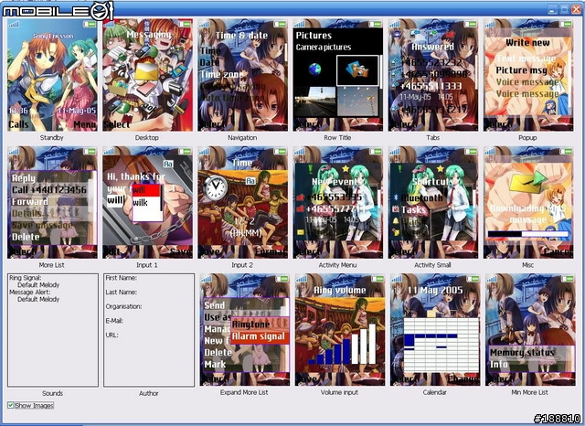The width and height of the screenshot is (585, 426).
Task: Click the clock icon in Input 2 preview
Action: pos(216,186)
